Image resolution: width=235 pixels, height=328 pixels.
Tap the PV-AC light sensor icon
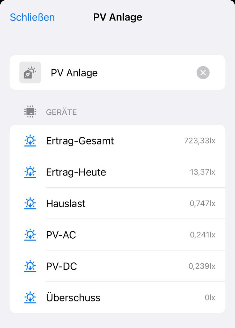(x=30, y=235)
